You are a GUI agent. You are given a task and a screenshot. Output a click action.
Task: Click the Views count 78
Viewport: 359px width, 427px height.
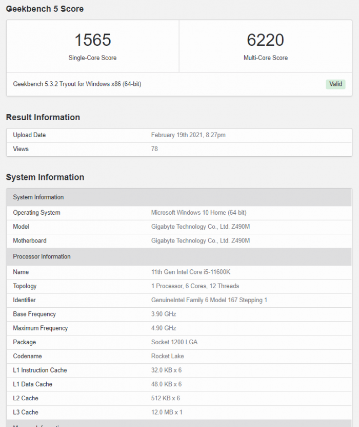coord(154,149)
